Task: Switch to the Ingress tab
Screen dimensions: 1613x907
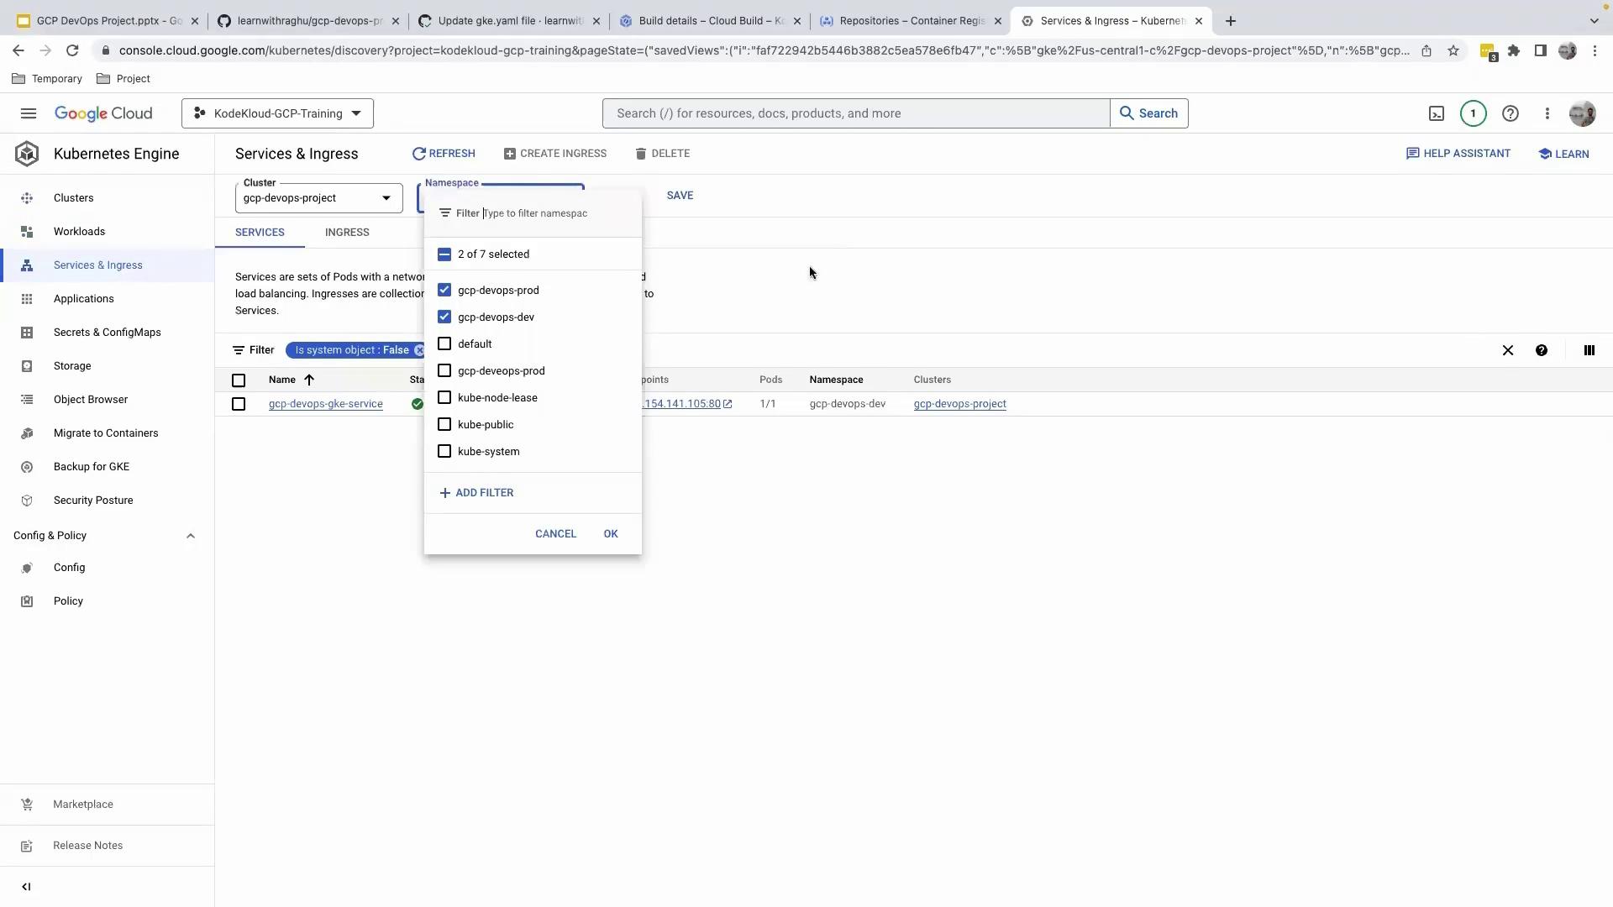Action: click(x=347, y=233)
